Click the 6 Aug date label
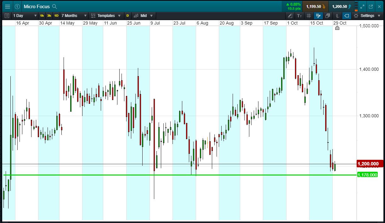This screenshot has height=223, width=385. tap(202, 23)
